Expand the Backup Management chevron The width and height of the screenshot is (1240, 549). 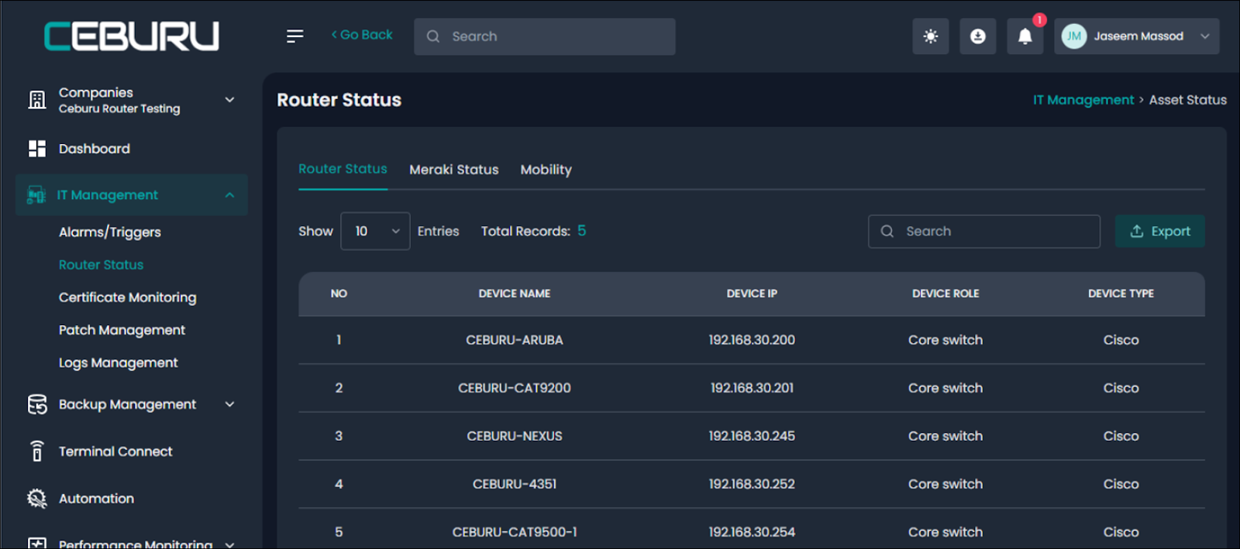(x=229, y=404)
